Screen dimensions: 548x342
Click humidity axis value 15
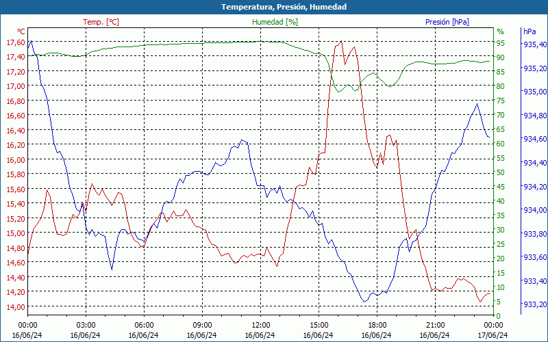[501, 273]
